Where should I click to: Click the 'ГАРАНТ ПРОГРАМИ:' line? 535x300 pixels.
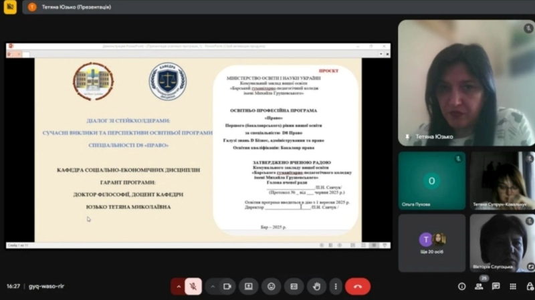click(x=128, y=182)
